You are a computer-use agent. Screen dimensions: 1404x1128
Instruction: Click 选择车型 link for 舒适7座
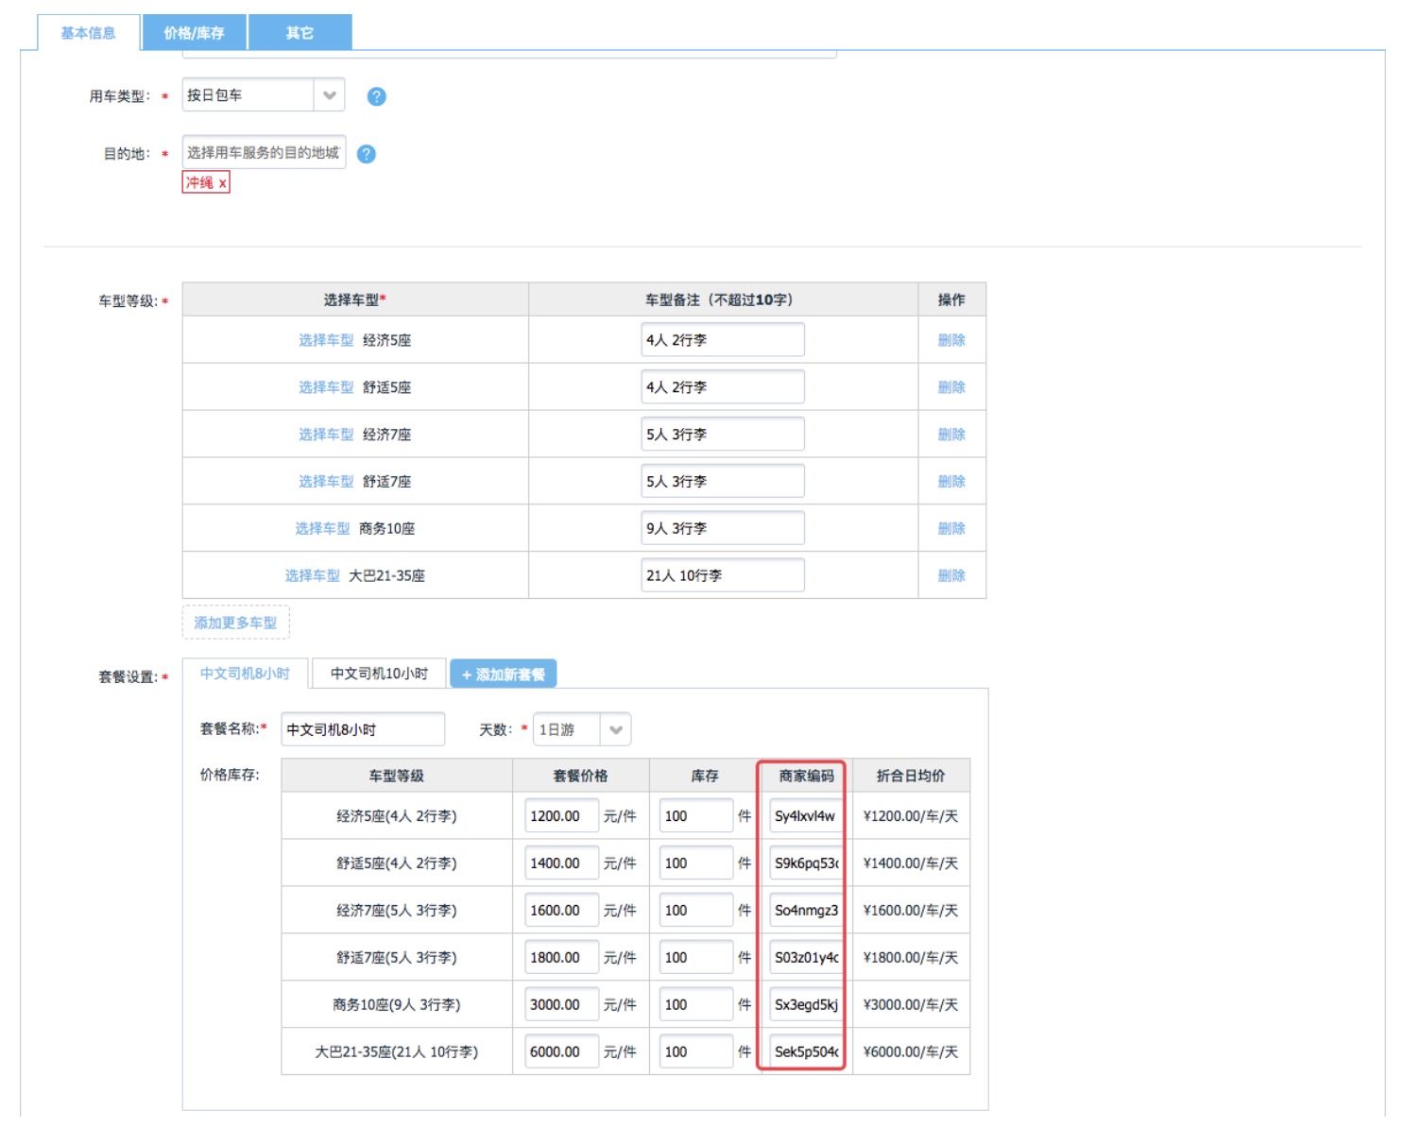coord(326,482)
